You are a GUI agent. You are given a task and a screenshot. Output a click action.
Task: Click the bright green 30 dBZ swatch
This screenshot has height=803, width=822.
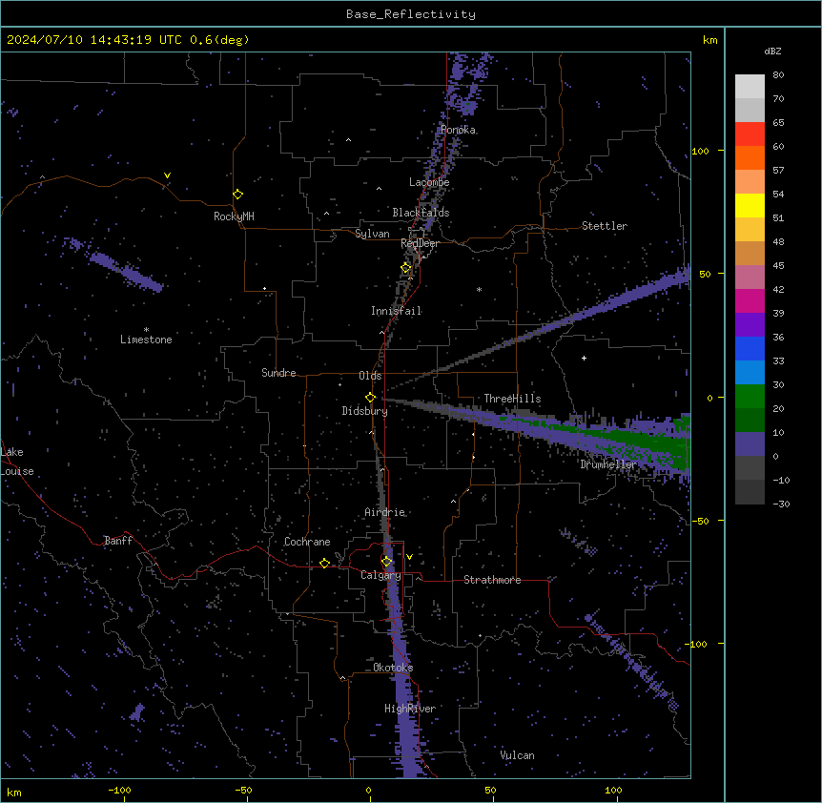(750, 397)
